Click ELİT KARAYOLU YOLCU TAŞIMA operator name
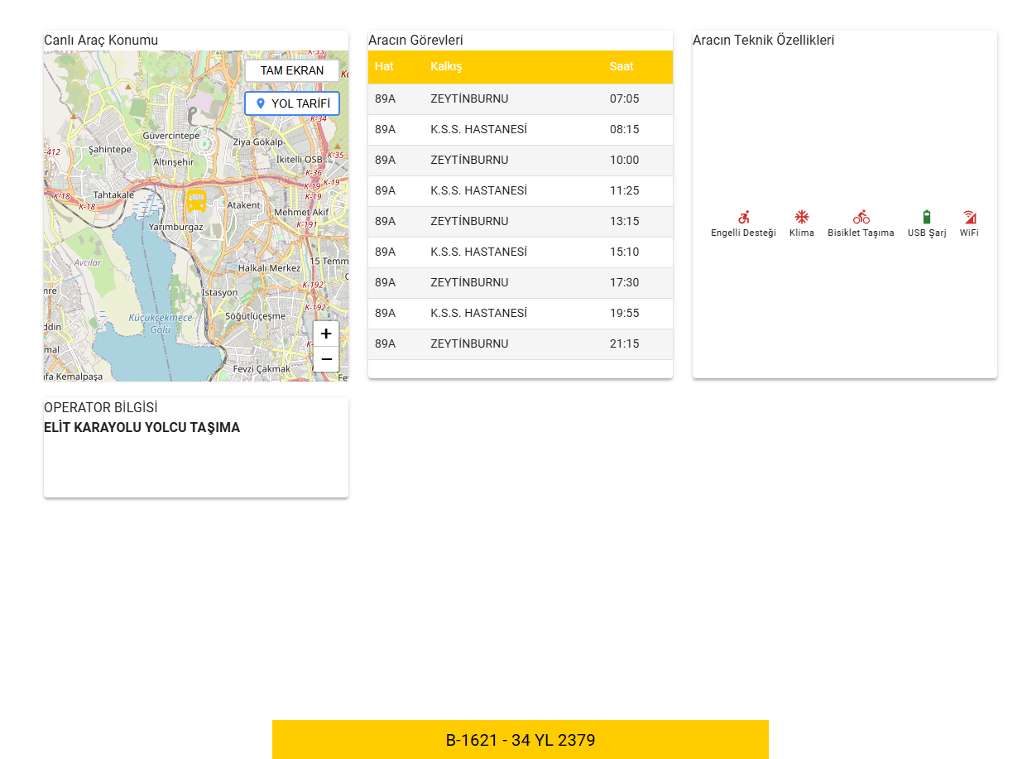 point(142,428)
